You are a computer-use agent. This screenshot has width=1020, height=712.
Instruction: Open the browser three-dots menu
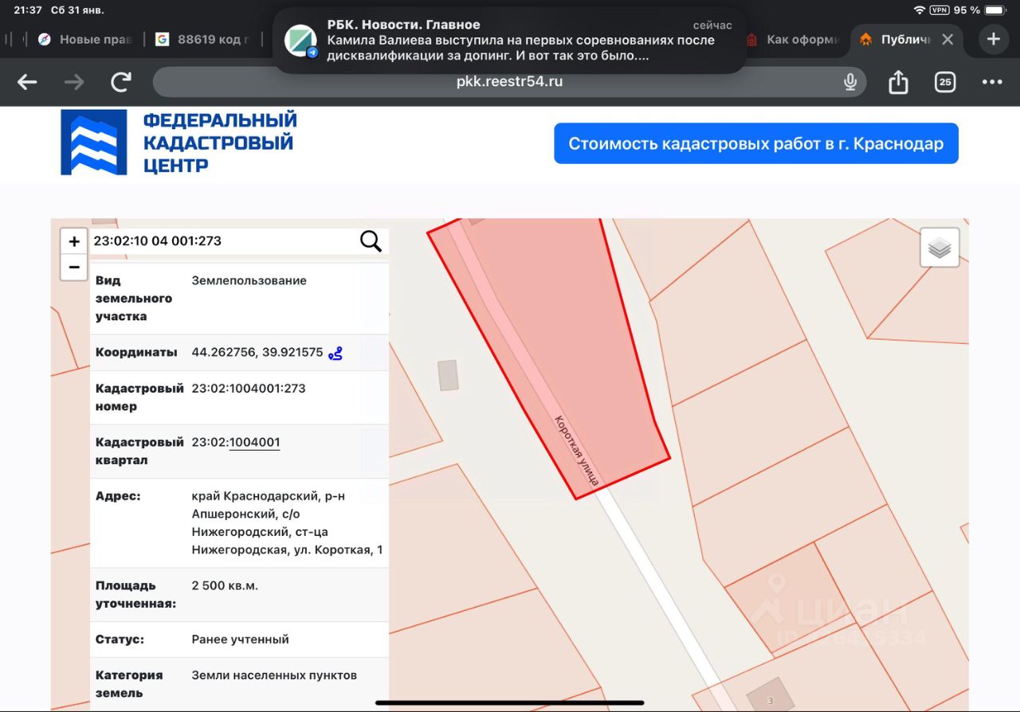992,82
